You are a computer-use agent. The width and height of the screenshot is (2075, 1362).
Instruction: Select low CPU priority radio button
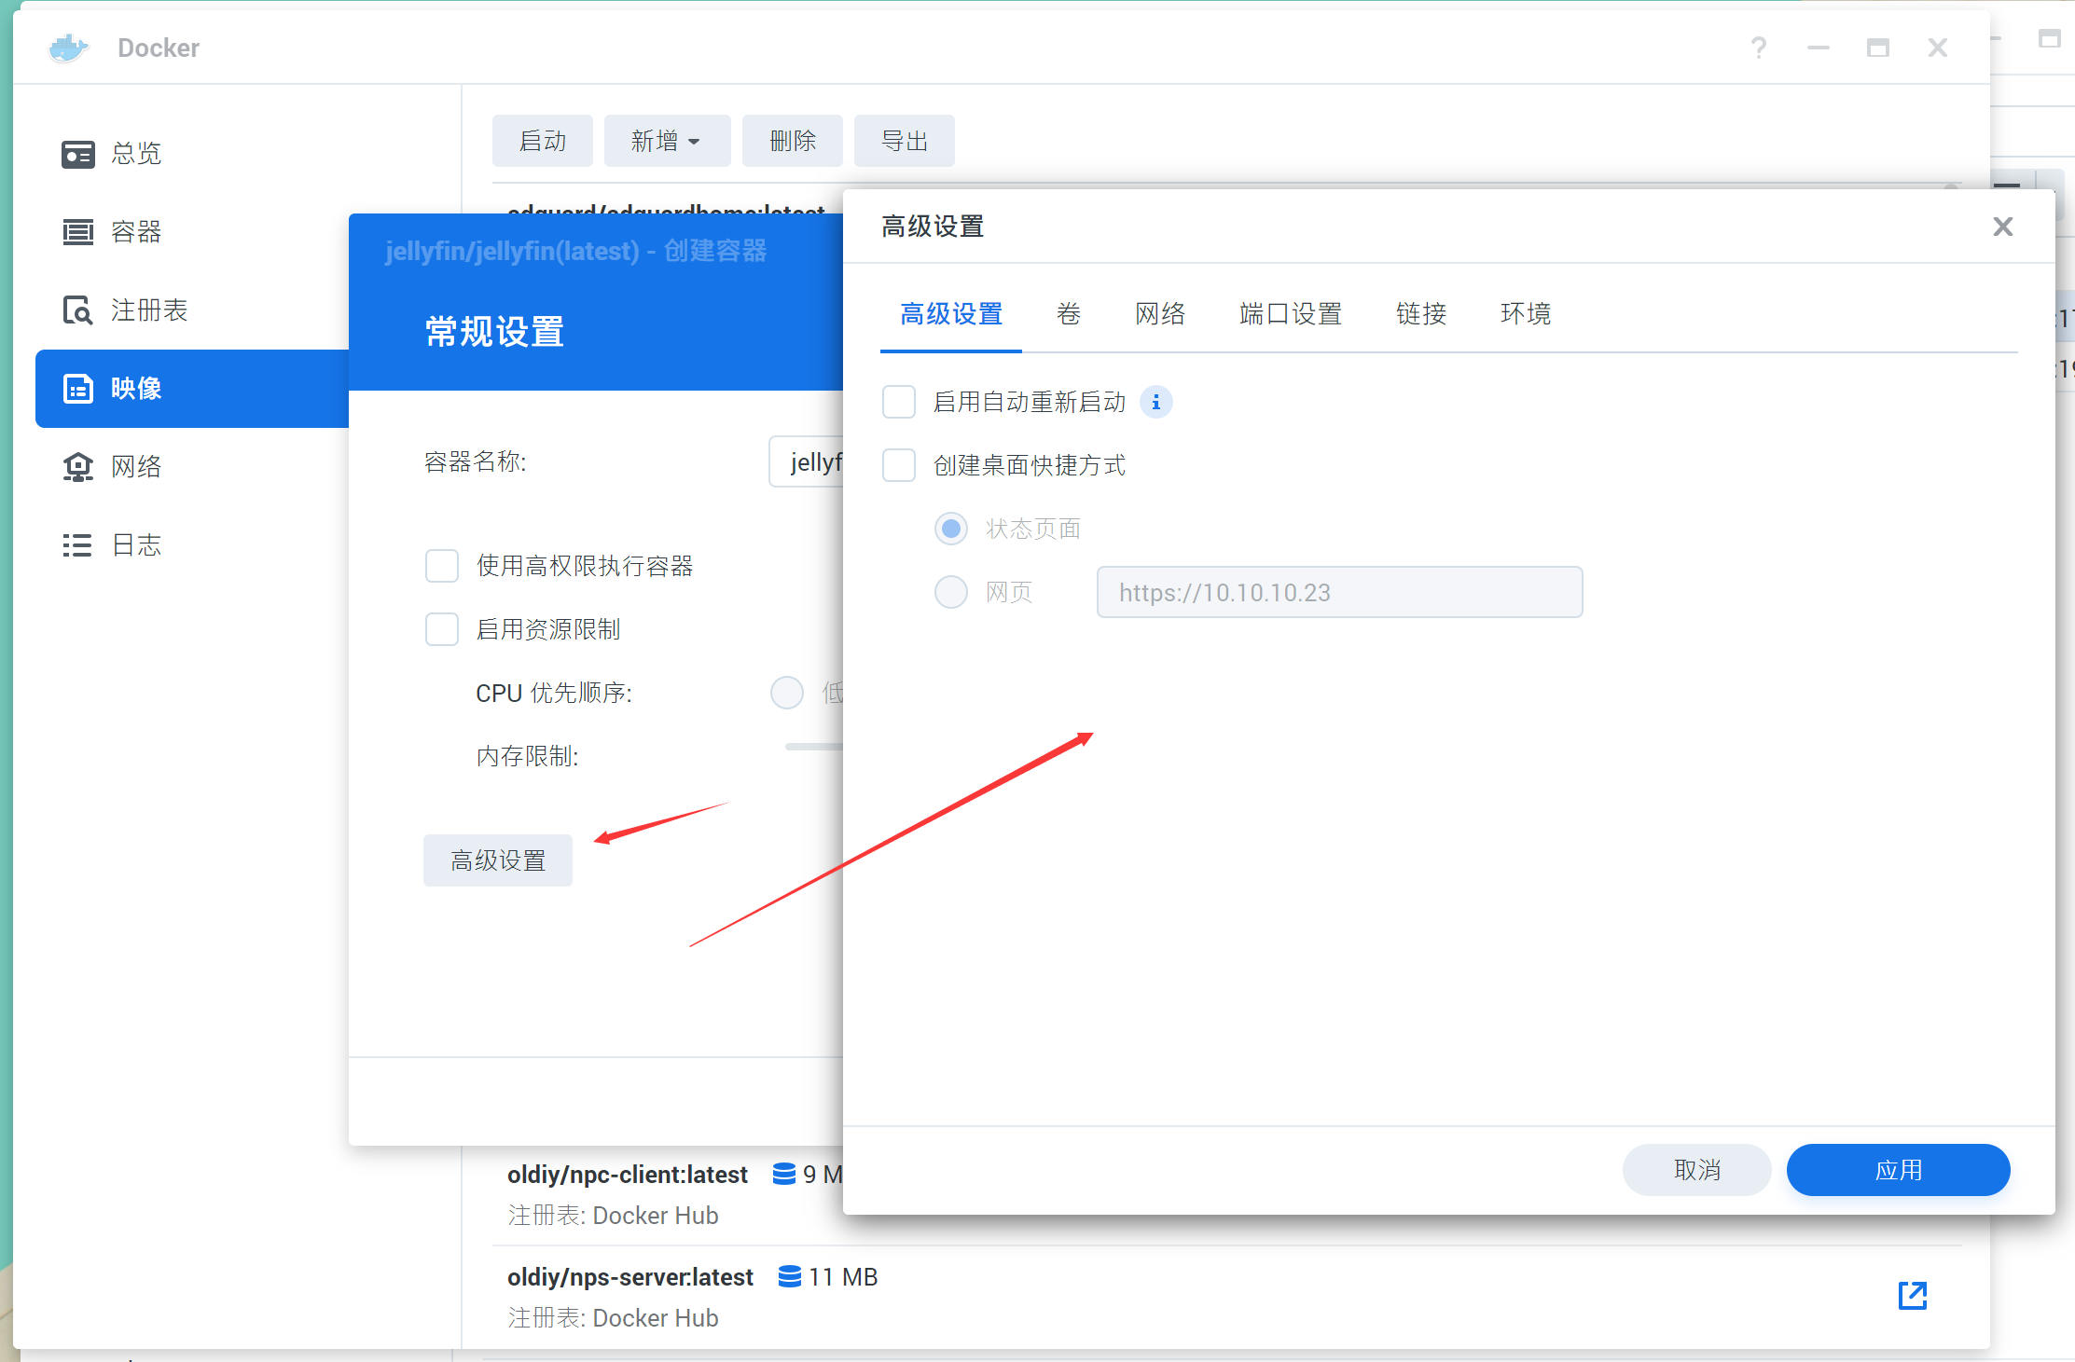pyautogui.click(x=787, y=693)
